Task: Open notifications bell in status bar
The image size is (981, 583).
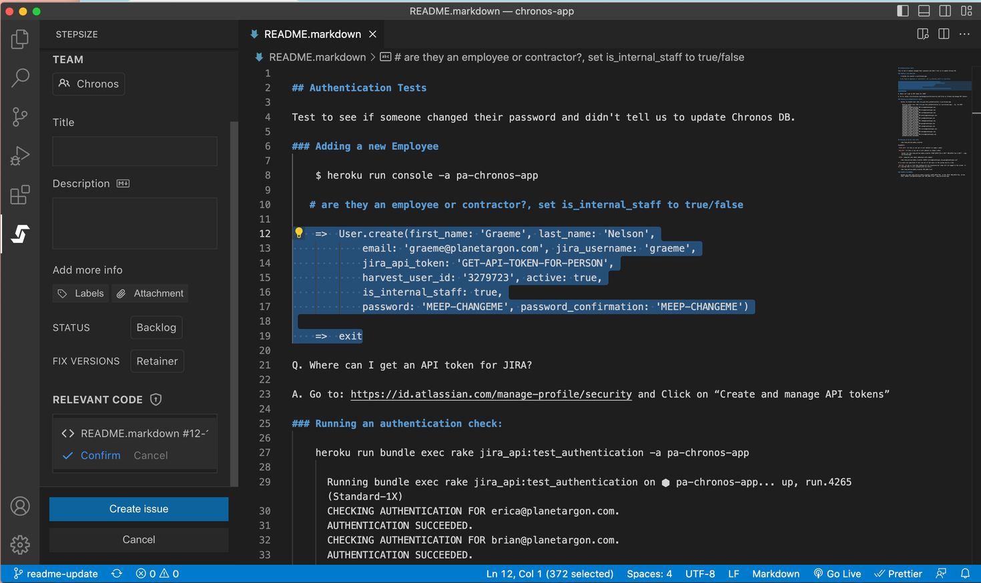Action: [x=965, y=574]
